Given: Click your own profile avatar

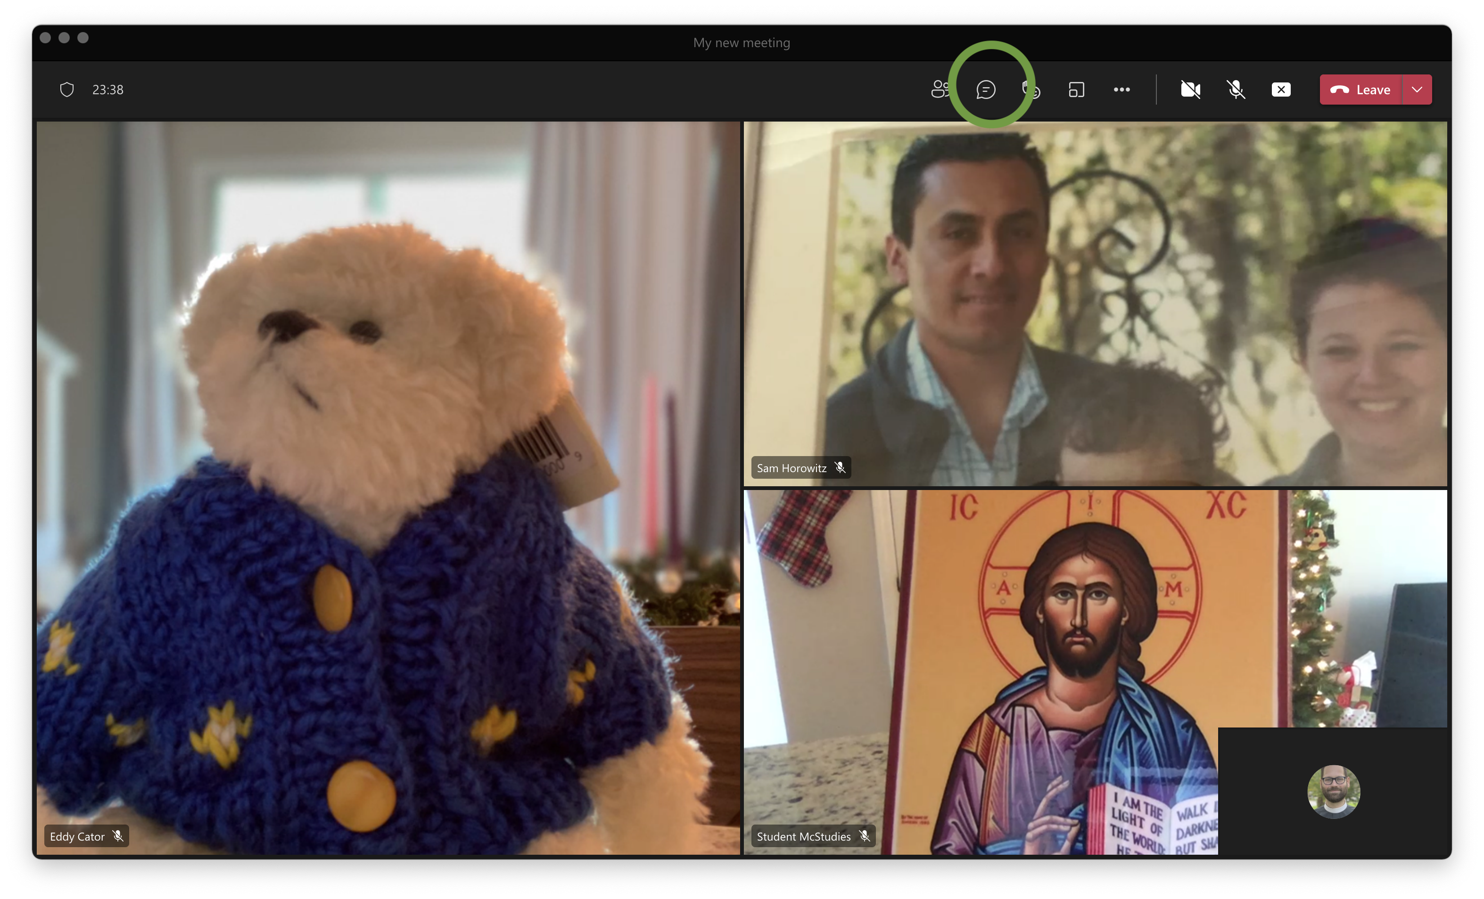Looking at the screenshot, I should [x=1334, y=791].
